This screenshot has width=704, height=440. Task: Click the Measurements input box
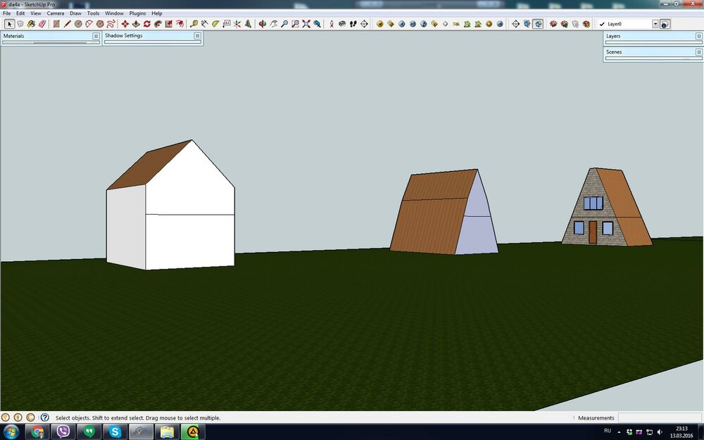(x=659, y=417)
